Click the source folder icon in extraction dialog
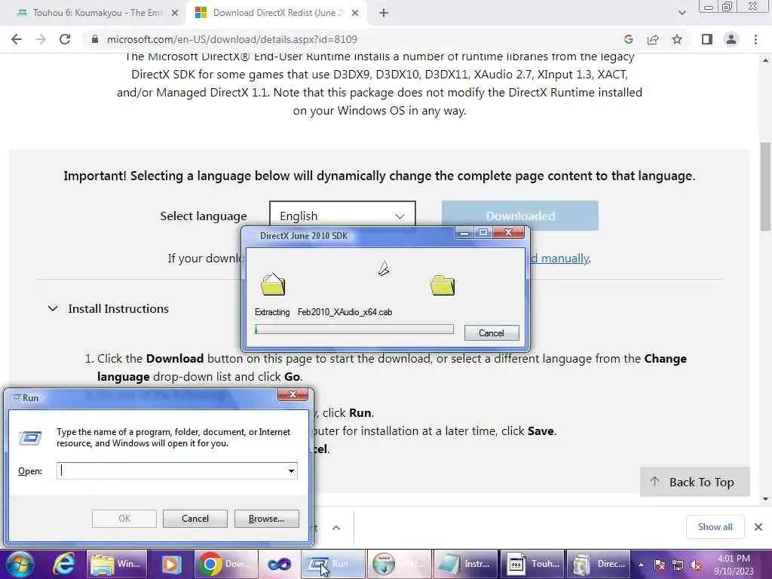 click(x=273, y=284)
